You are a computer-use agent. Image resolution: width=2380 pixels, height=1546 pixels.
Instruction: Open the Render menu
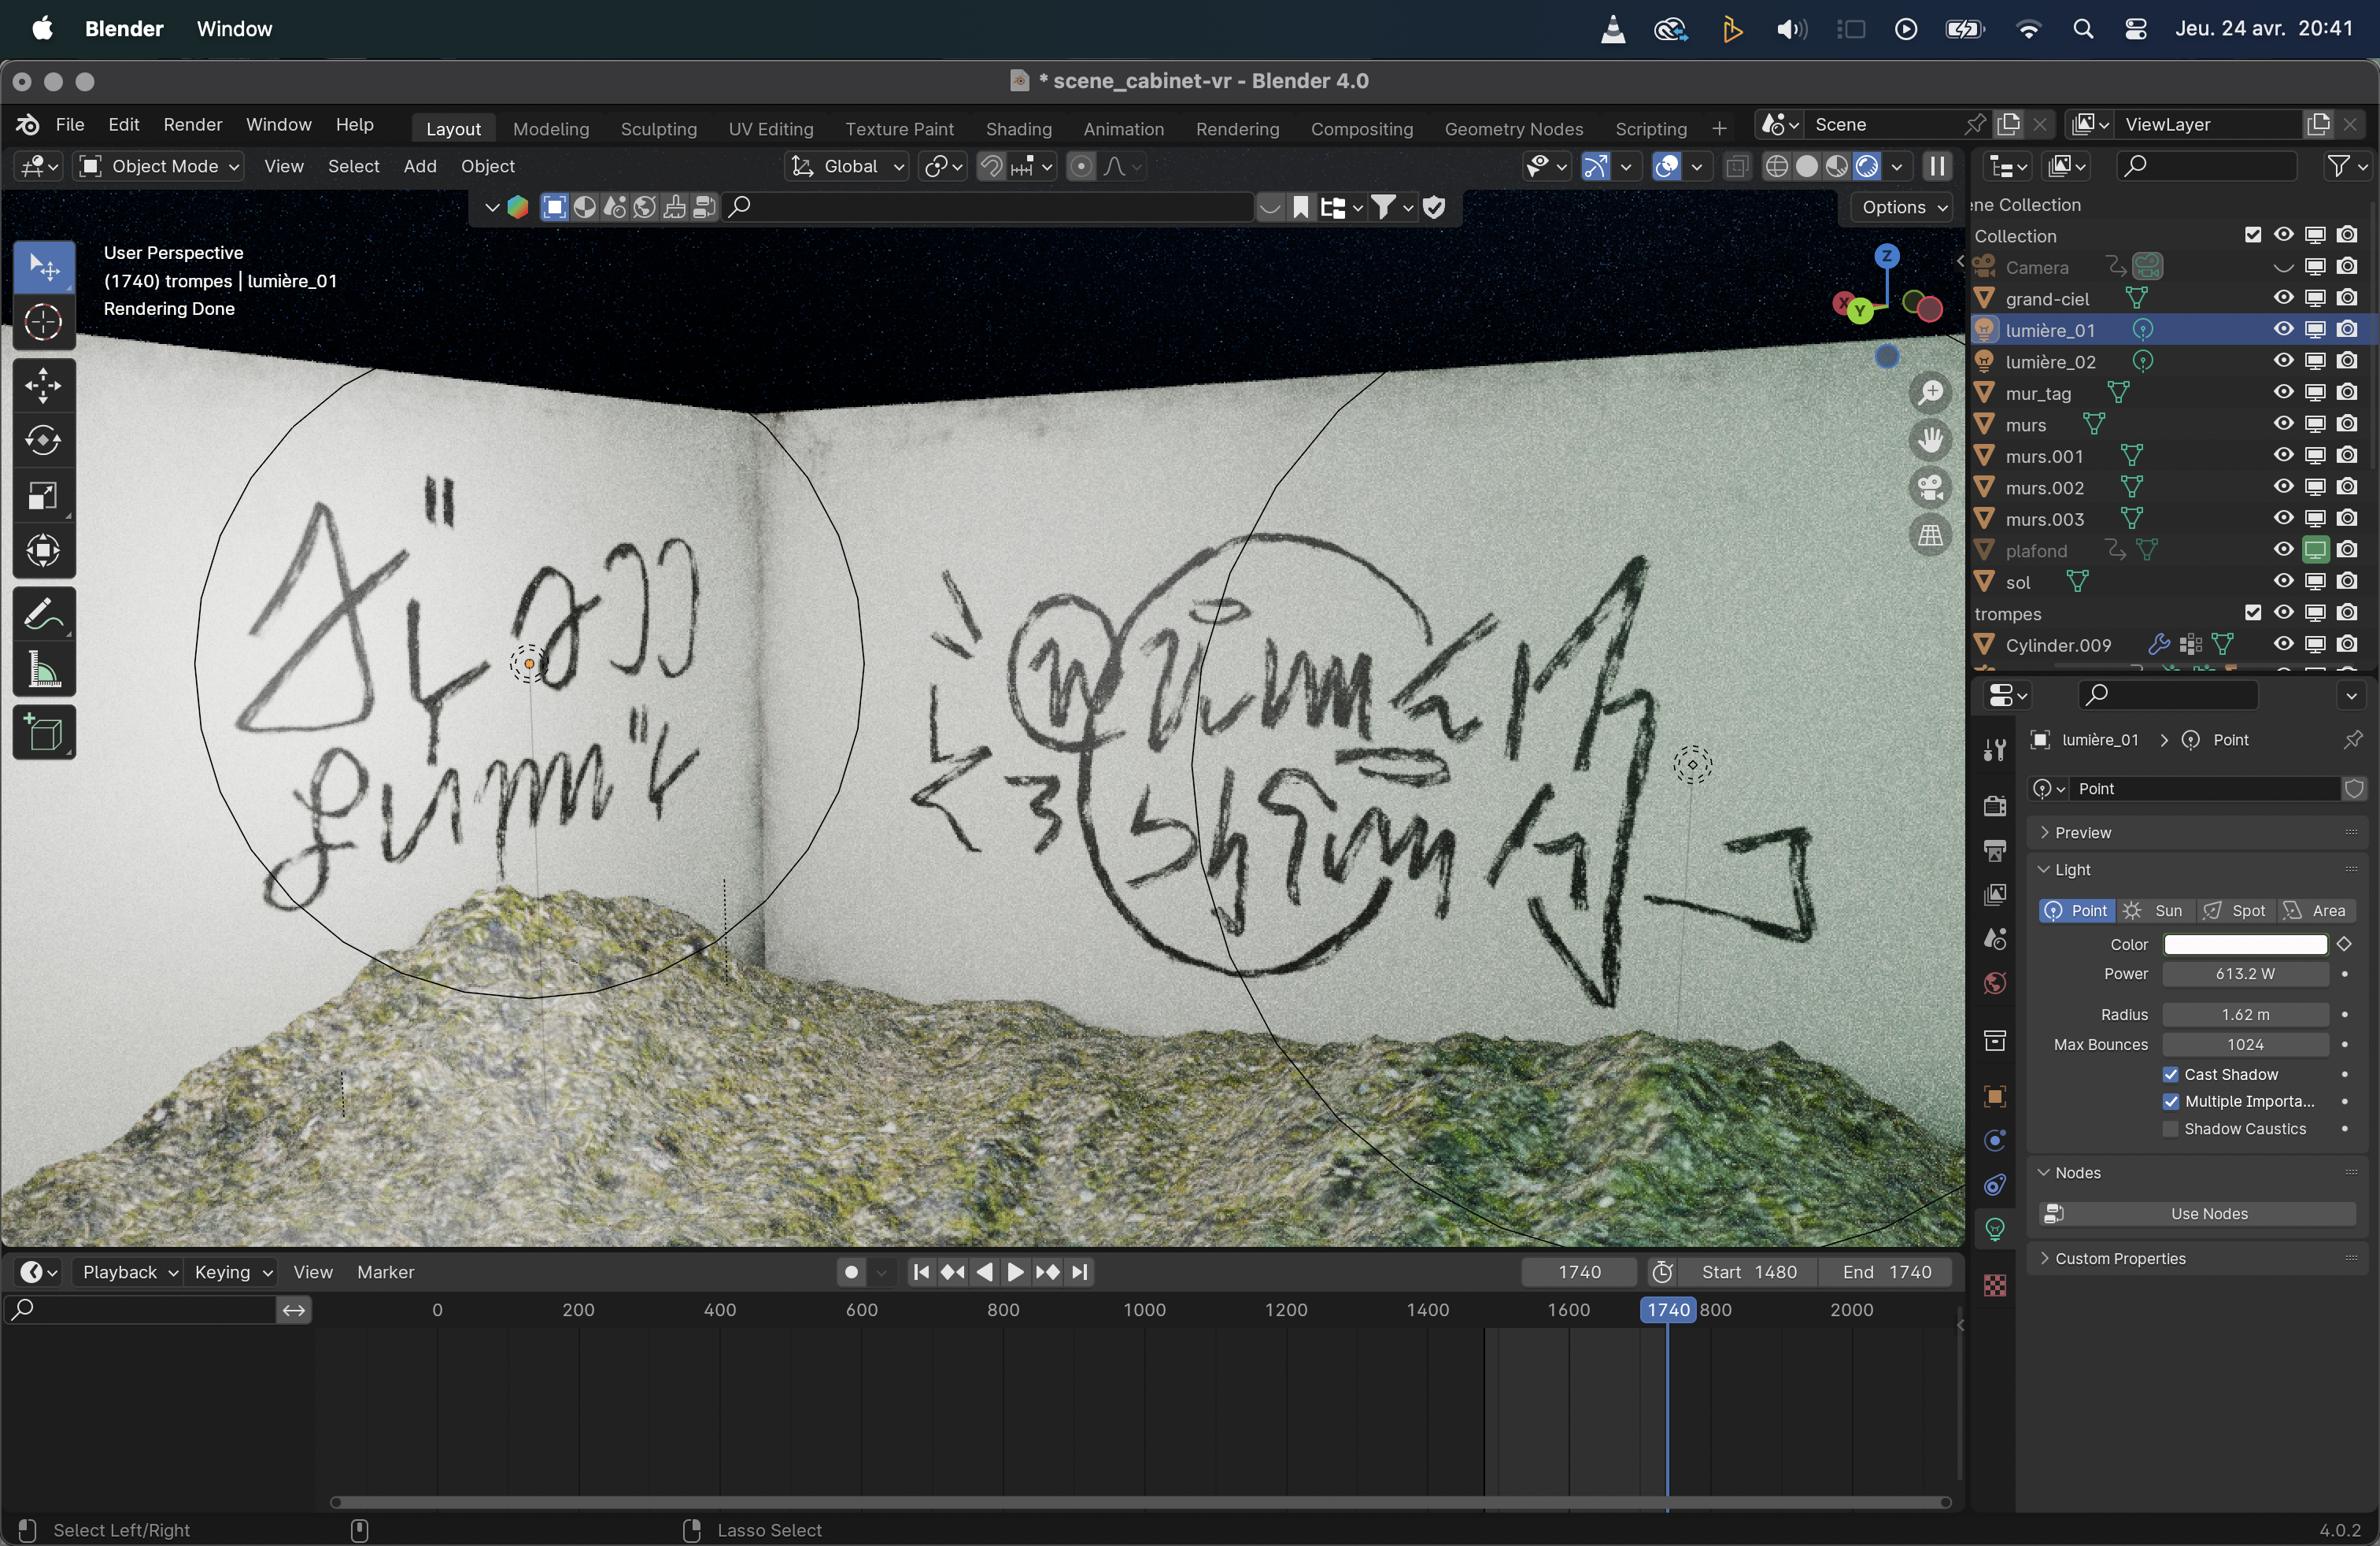coord(192,124)
